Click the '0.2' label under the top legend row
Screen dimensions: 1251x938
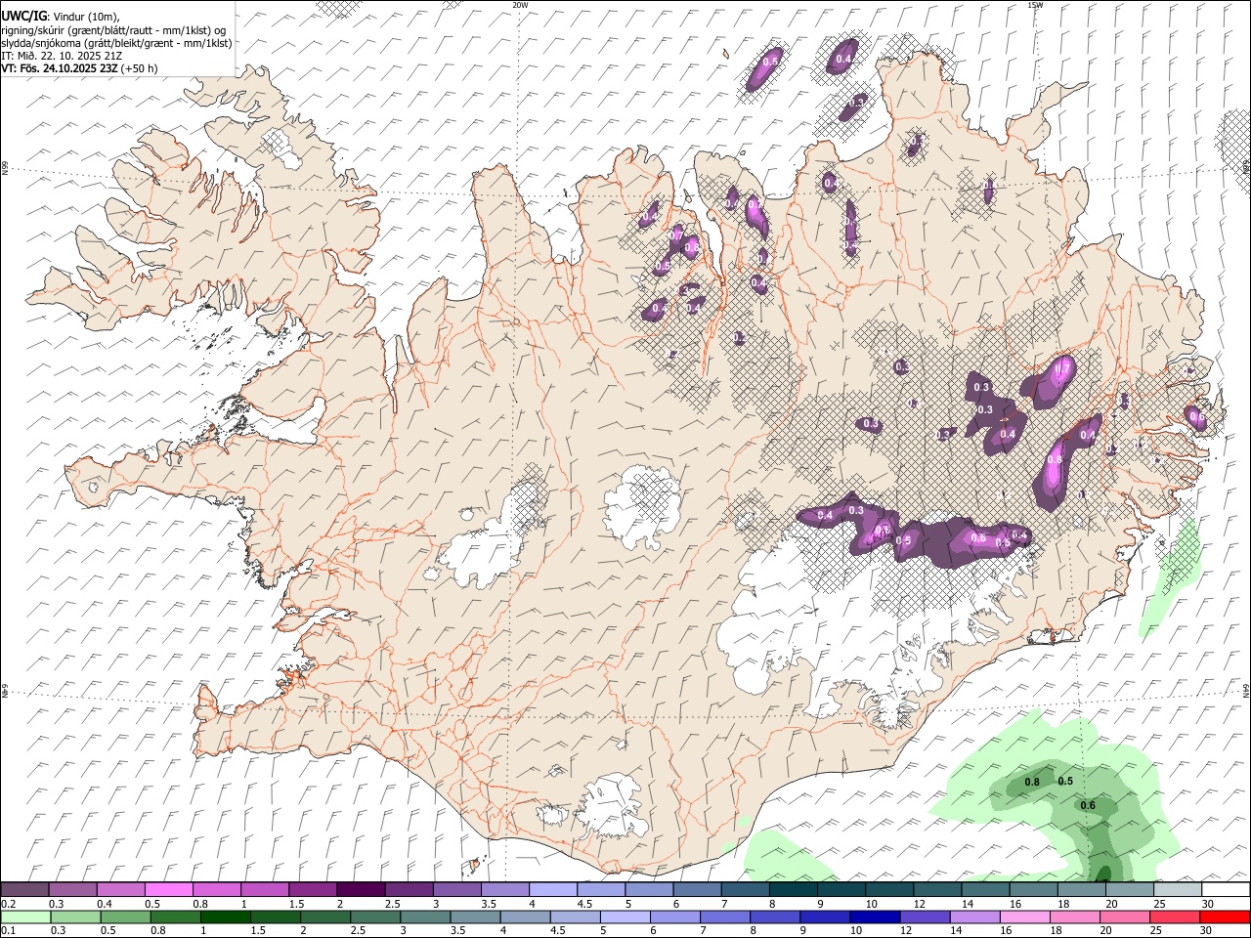7,904
